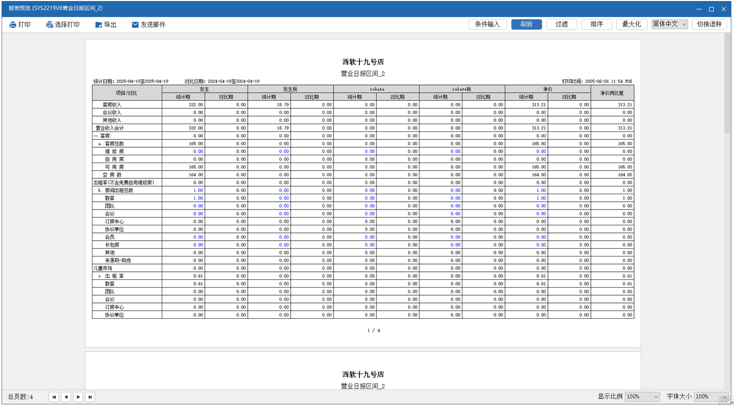Click the 可 用 房 row label
734x407 pixels.
tap(115, 167)
